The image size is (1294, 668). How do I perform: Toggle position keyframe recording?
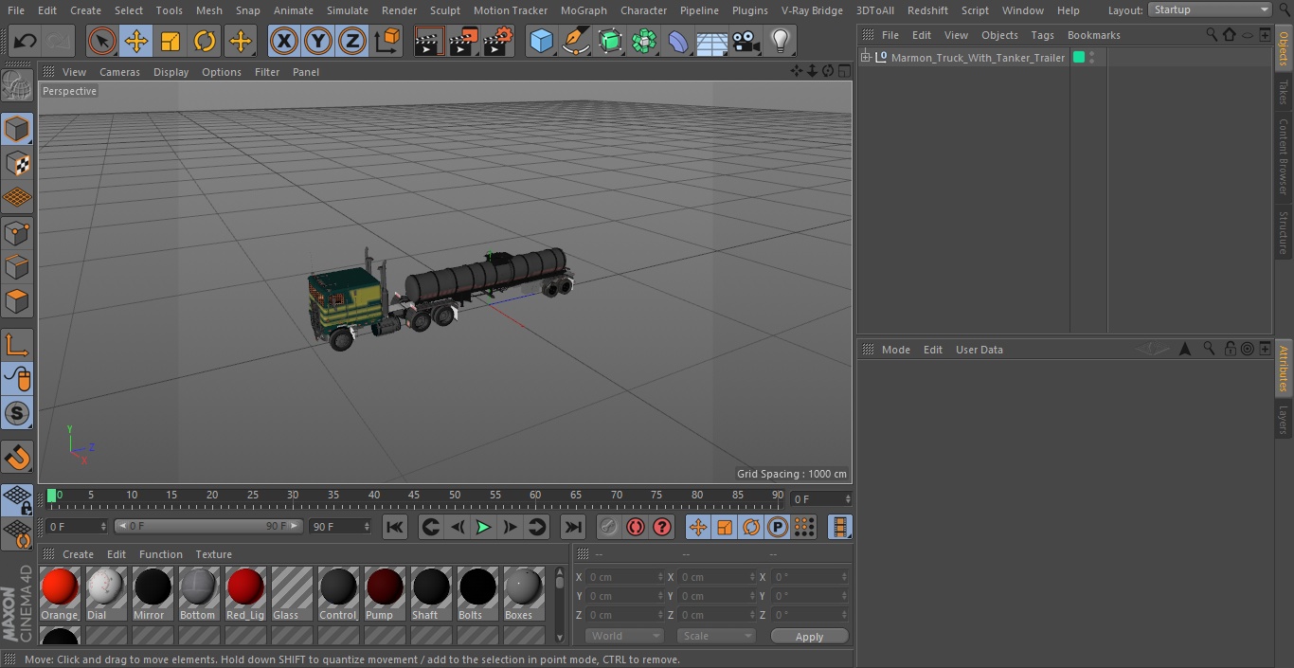(x=698, y=527)
